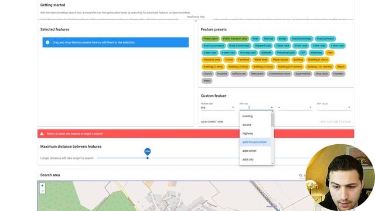375x211 pixels.
Task: Select the Road (primary) preset
Action: tap(325, 39)
